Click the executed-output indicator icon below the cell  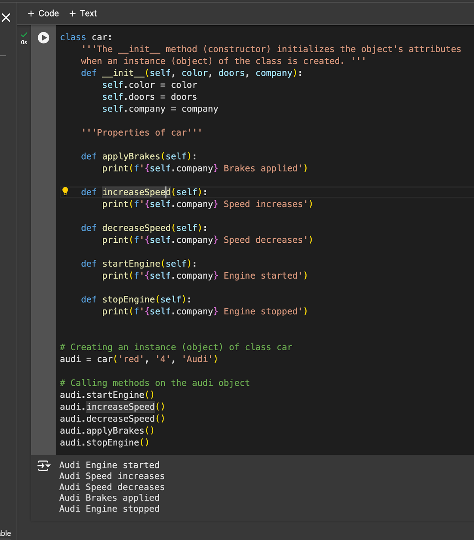pyautogui.click(x=43, y=466)
